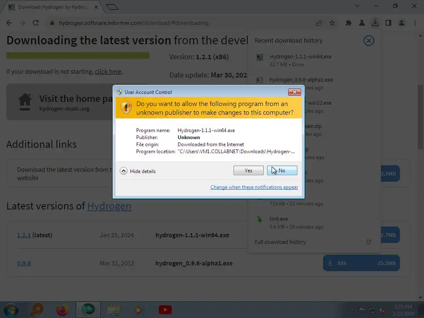
Task: Click the external-link icon beside Full download history
Action: (x=369, y=242)
